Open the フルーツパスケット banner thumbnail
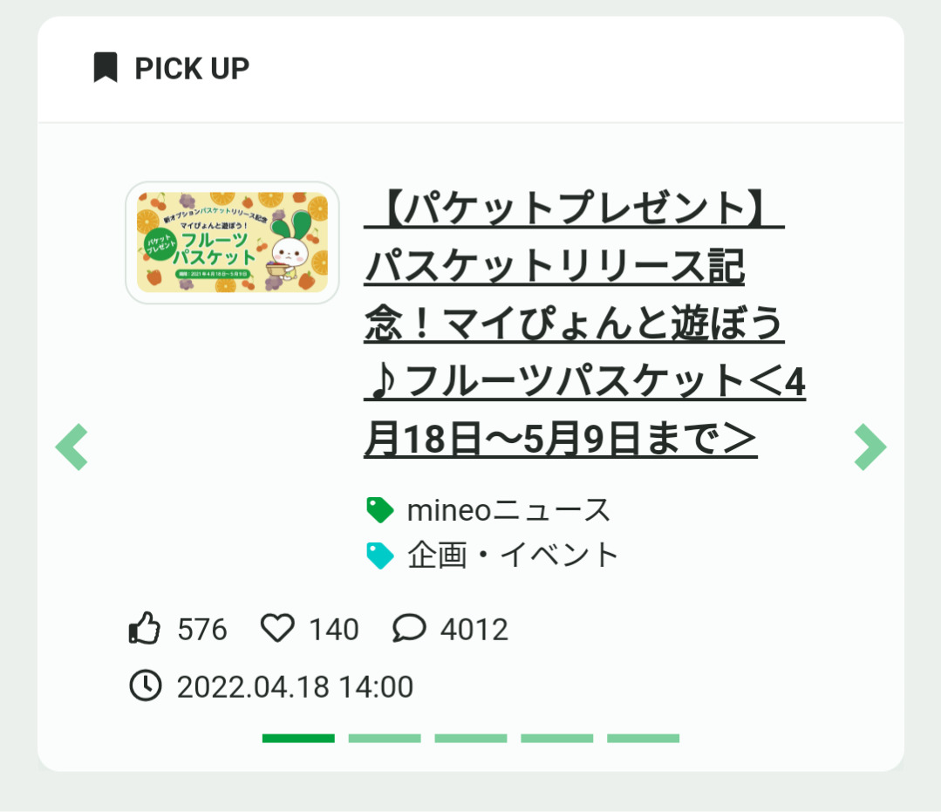Viewport: 941px width, 812px height. coord(232,242)
